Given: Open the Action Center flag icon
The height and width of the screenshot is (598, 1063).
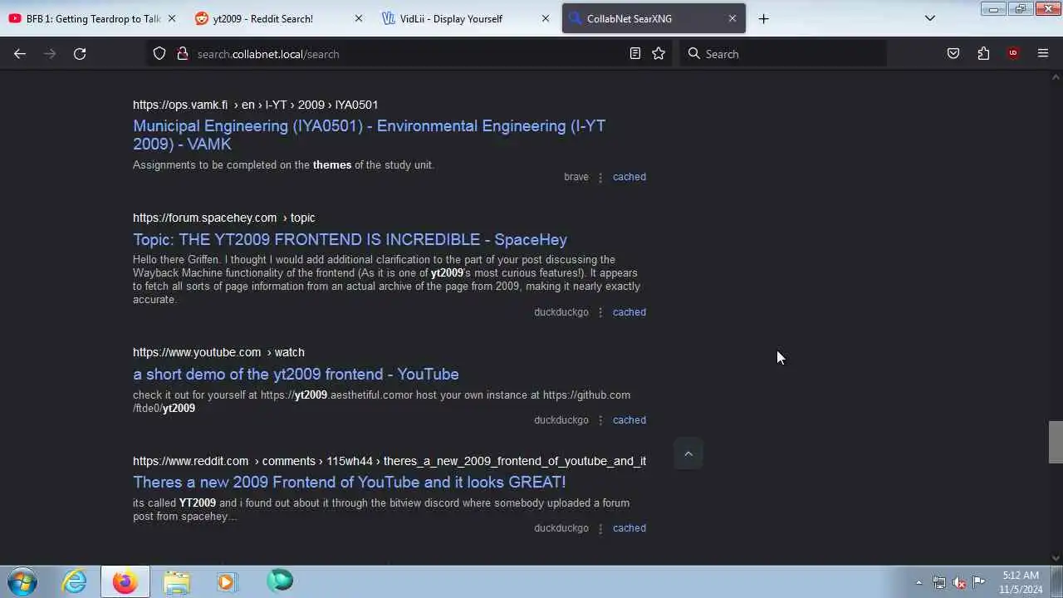Looking at the screenshot, I should (x=979, y=581).
